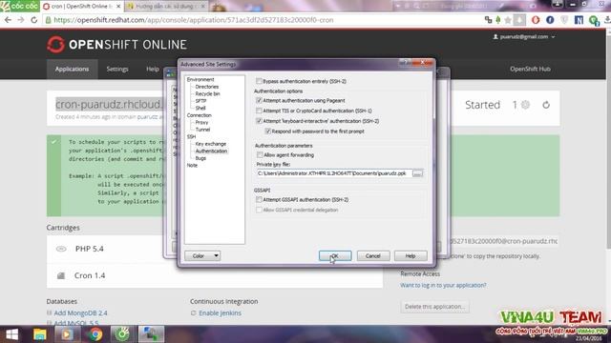Select Environment in the settings tree
611x343 pixels.
(x=200, y=79)
